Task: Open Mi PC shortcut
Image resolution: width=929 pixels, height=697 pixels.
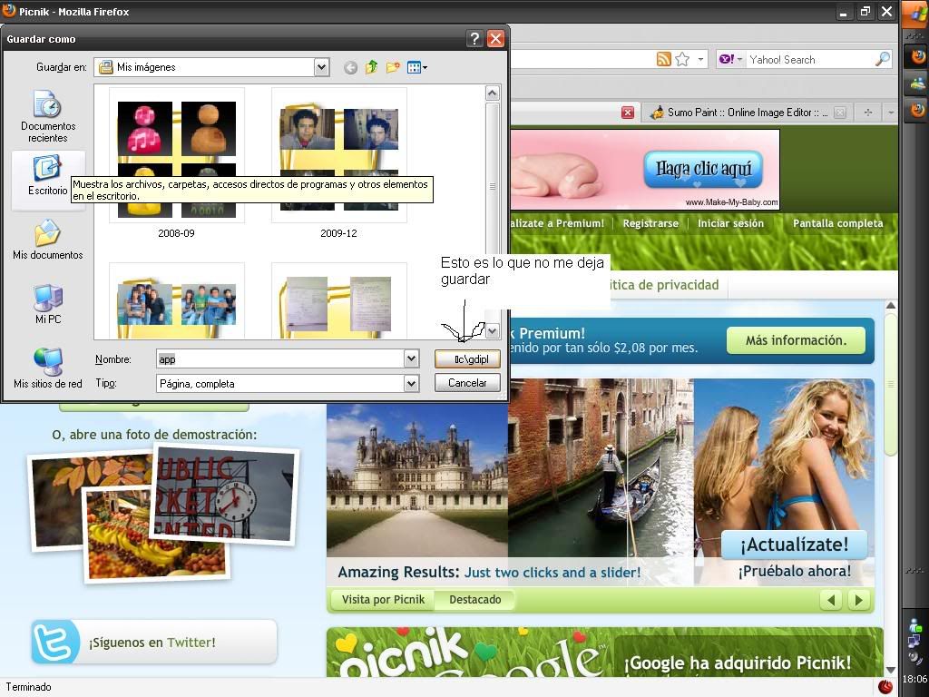Action: pyautogui.click(x=48, y=304)
